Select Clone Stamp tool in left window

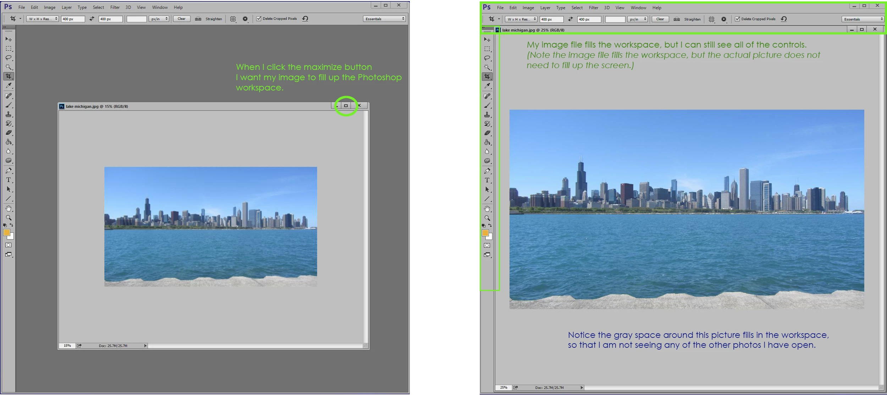9,114
